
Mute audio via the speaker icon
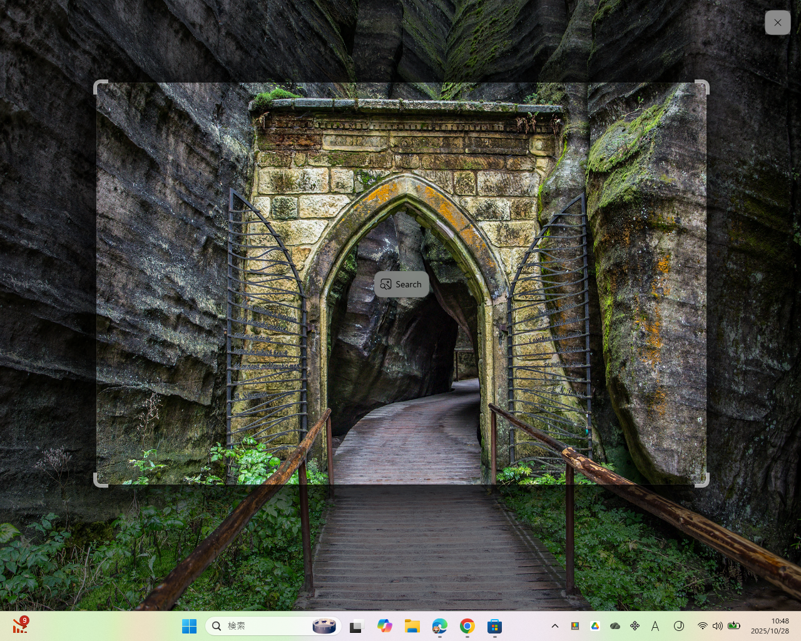click(718, 625)
